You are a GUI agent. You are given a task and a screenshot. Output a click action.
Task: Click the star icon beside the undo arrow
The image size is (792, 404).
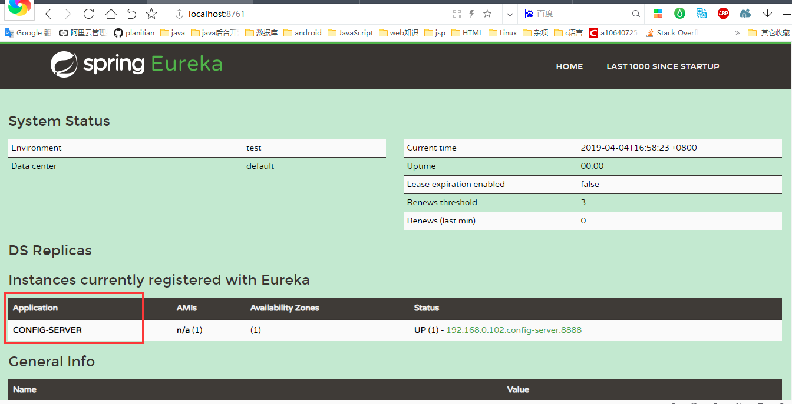(151, 14)
